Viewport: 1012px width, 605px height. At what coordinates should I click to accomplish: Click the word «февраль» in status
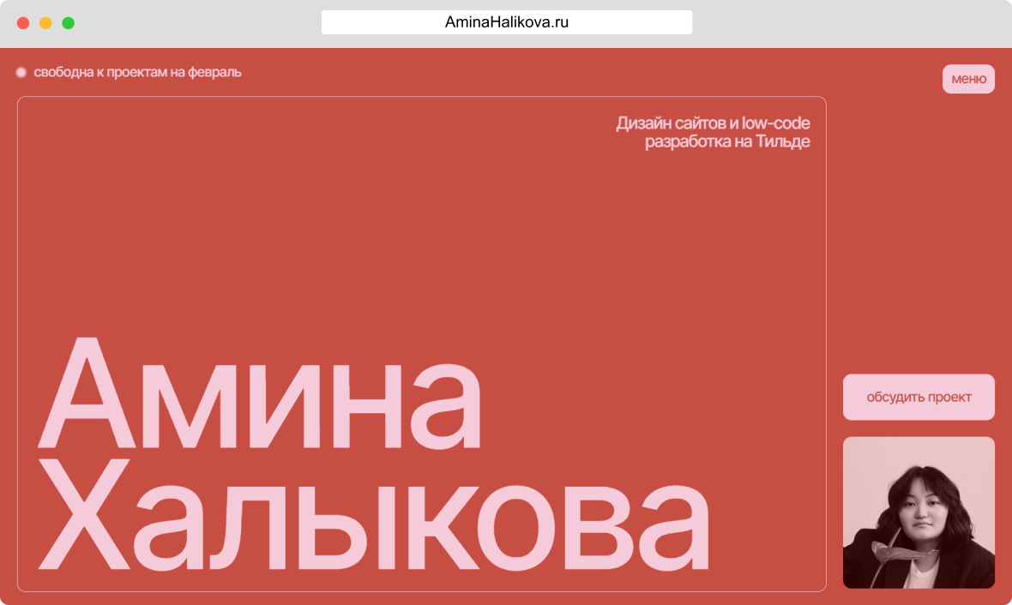pyautogui.click(x=215, y=72)
